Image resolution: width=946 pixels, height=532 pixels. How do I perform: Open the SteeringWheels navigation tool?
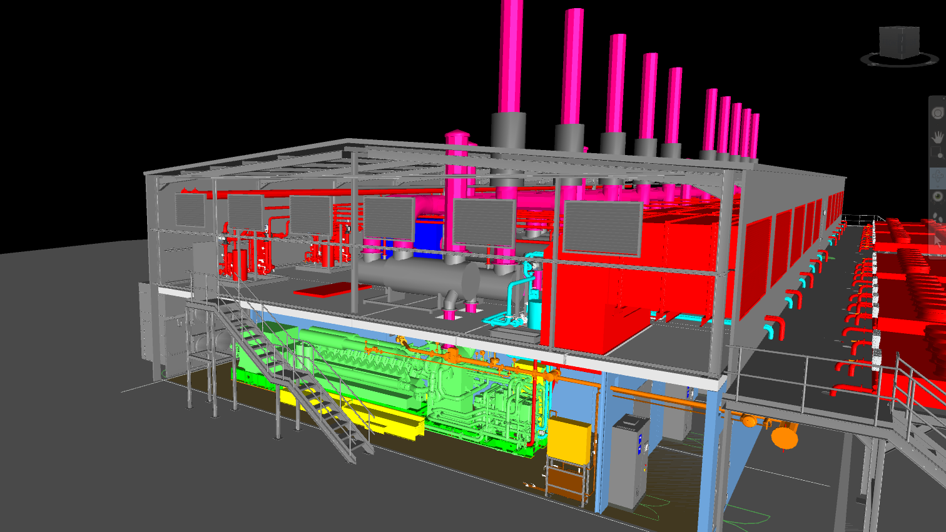click(x=937, y=113)
